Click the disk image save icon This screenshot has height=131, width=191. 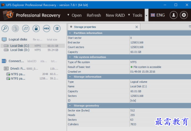pyautogui.click(x=26, y=29)
